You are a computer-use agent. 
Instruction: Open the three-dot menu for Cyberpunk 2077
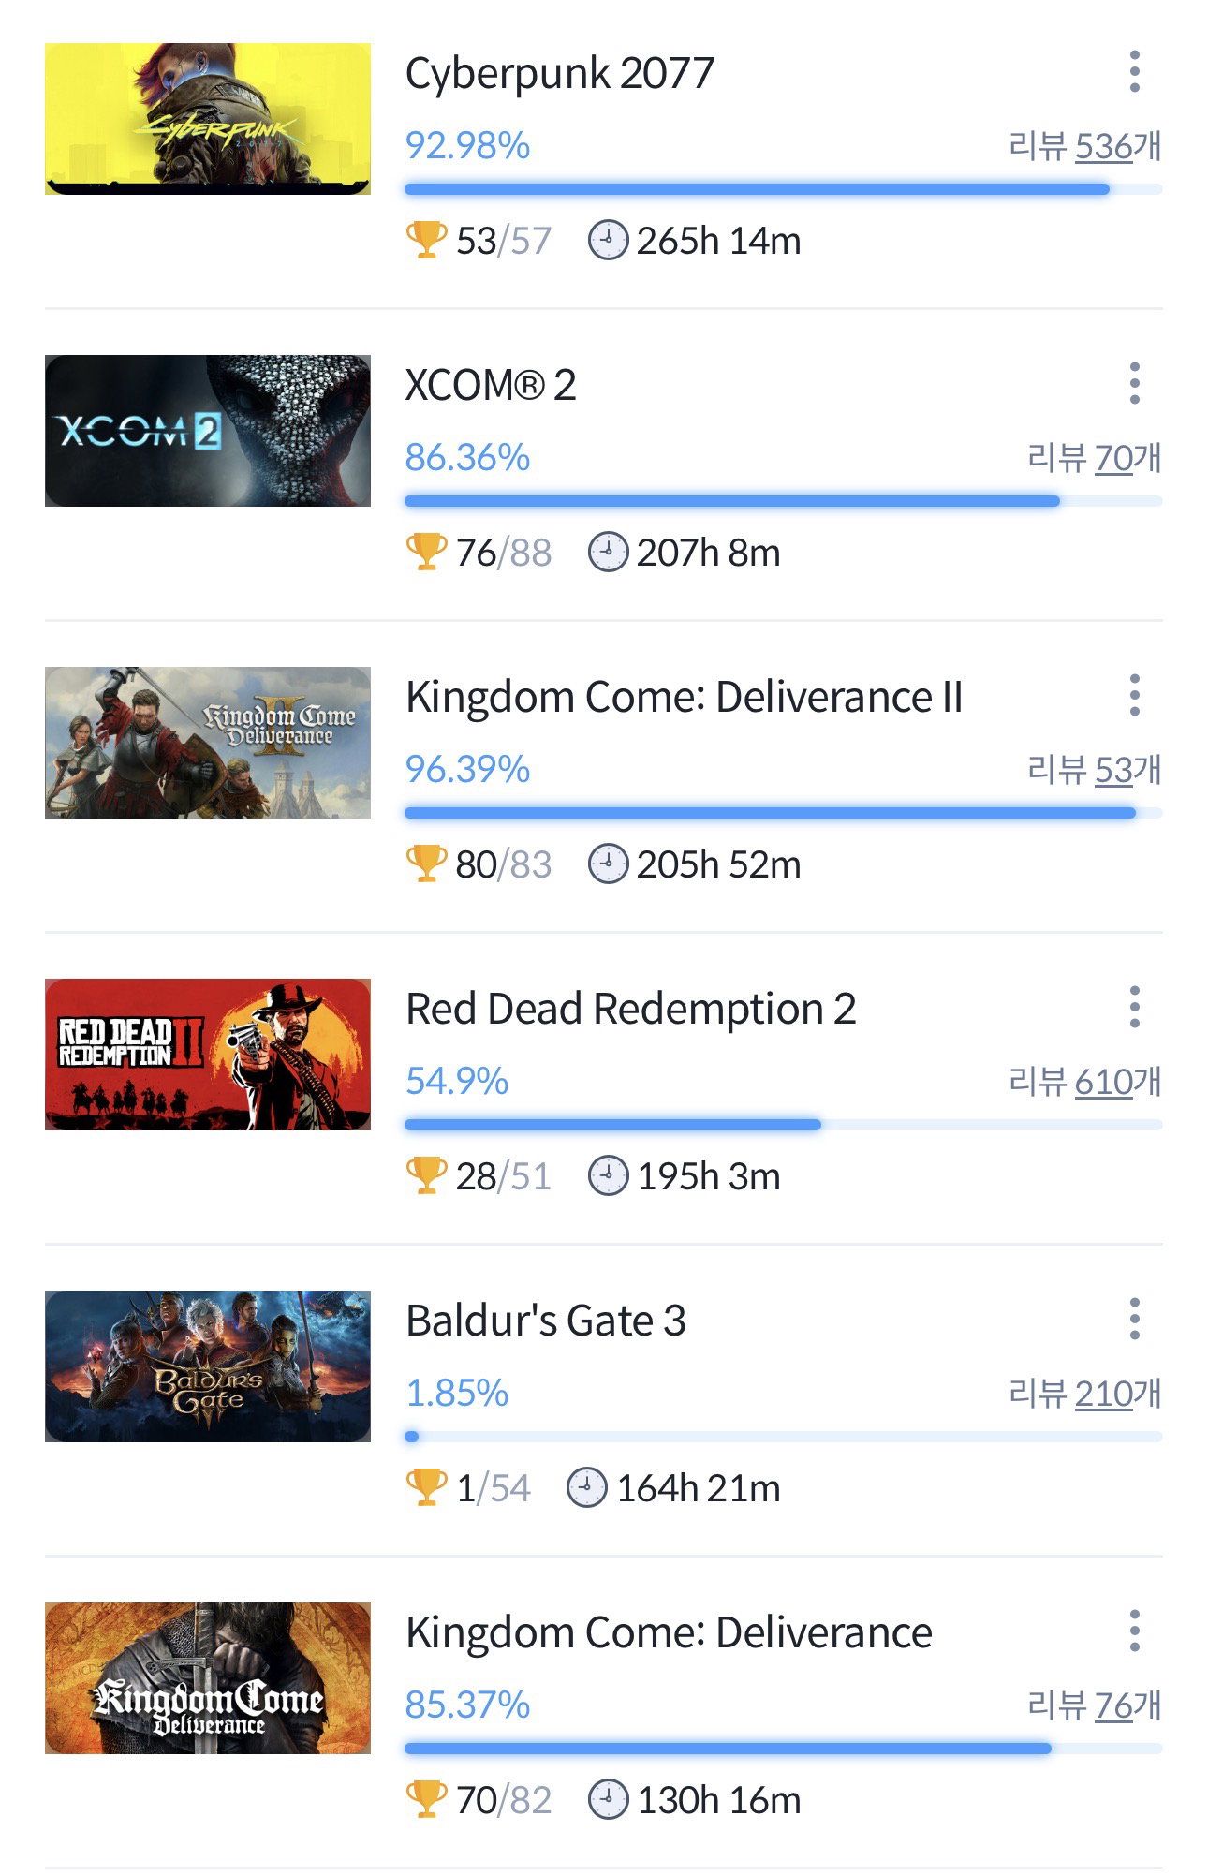coord(1134,72)
